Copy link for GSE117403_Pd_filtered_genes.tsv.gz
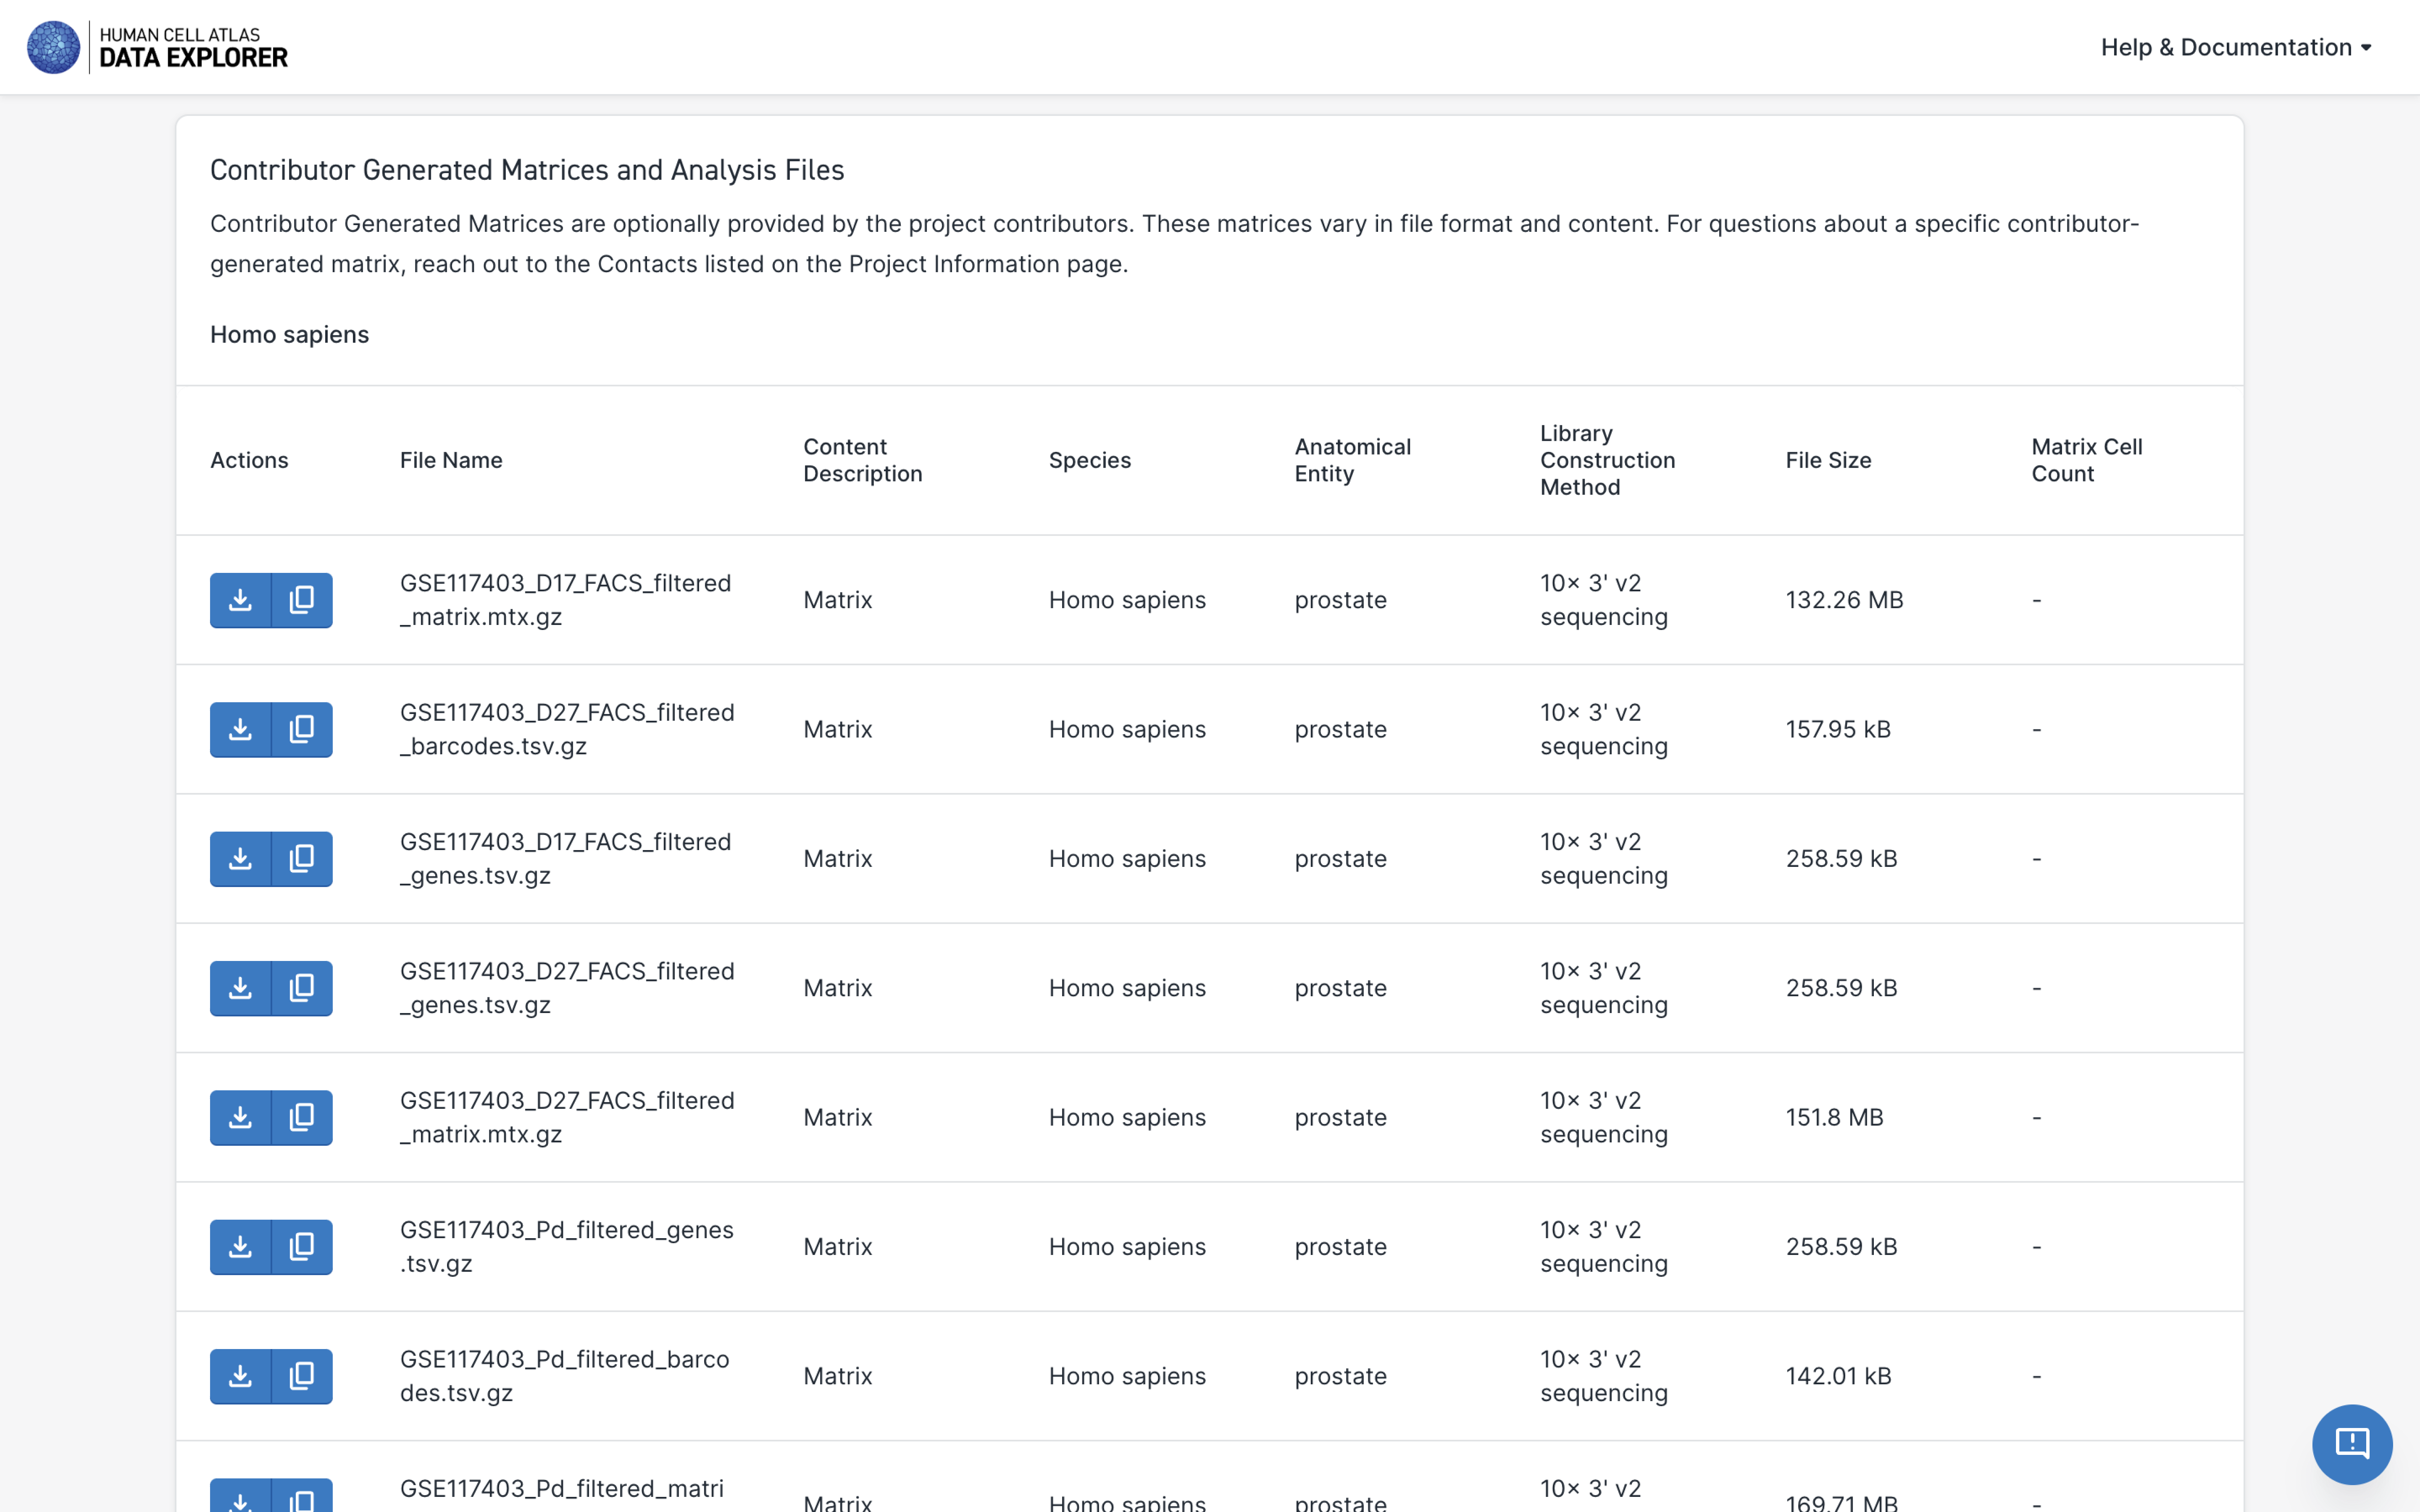Screen dimensions: 2420x1512 pos(302,1247)
